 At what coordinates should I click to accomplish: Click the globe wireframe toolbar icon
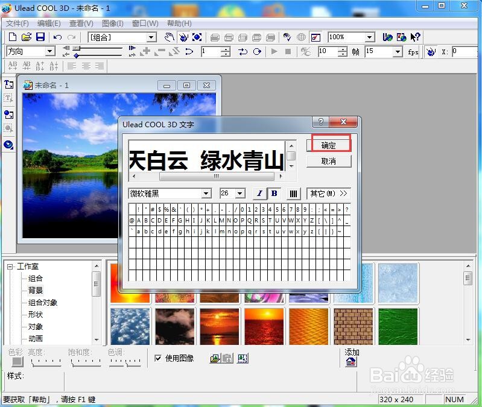pos(301,37)
